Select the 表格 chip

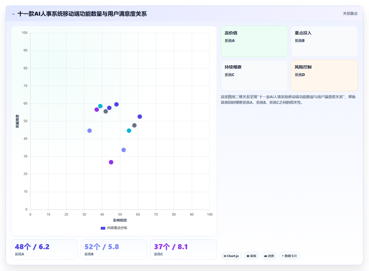click(251, 256)
